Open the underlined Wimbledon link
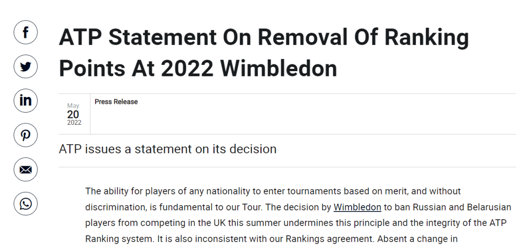Image resolution: width=527 pixels, height=249 pixels. 357,207
